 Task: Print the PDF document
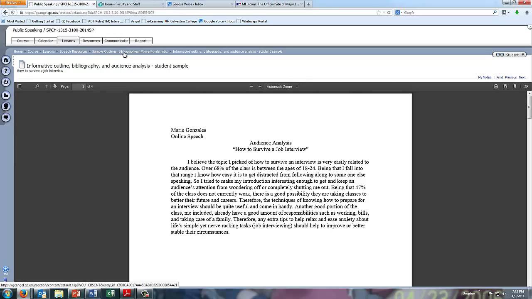coord(496,86)
